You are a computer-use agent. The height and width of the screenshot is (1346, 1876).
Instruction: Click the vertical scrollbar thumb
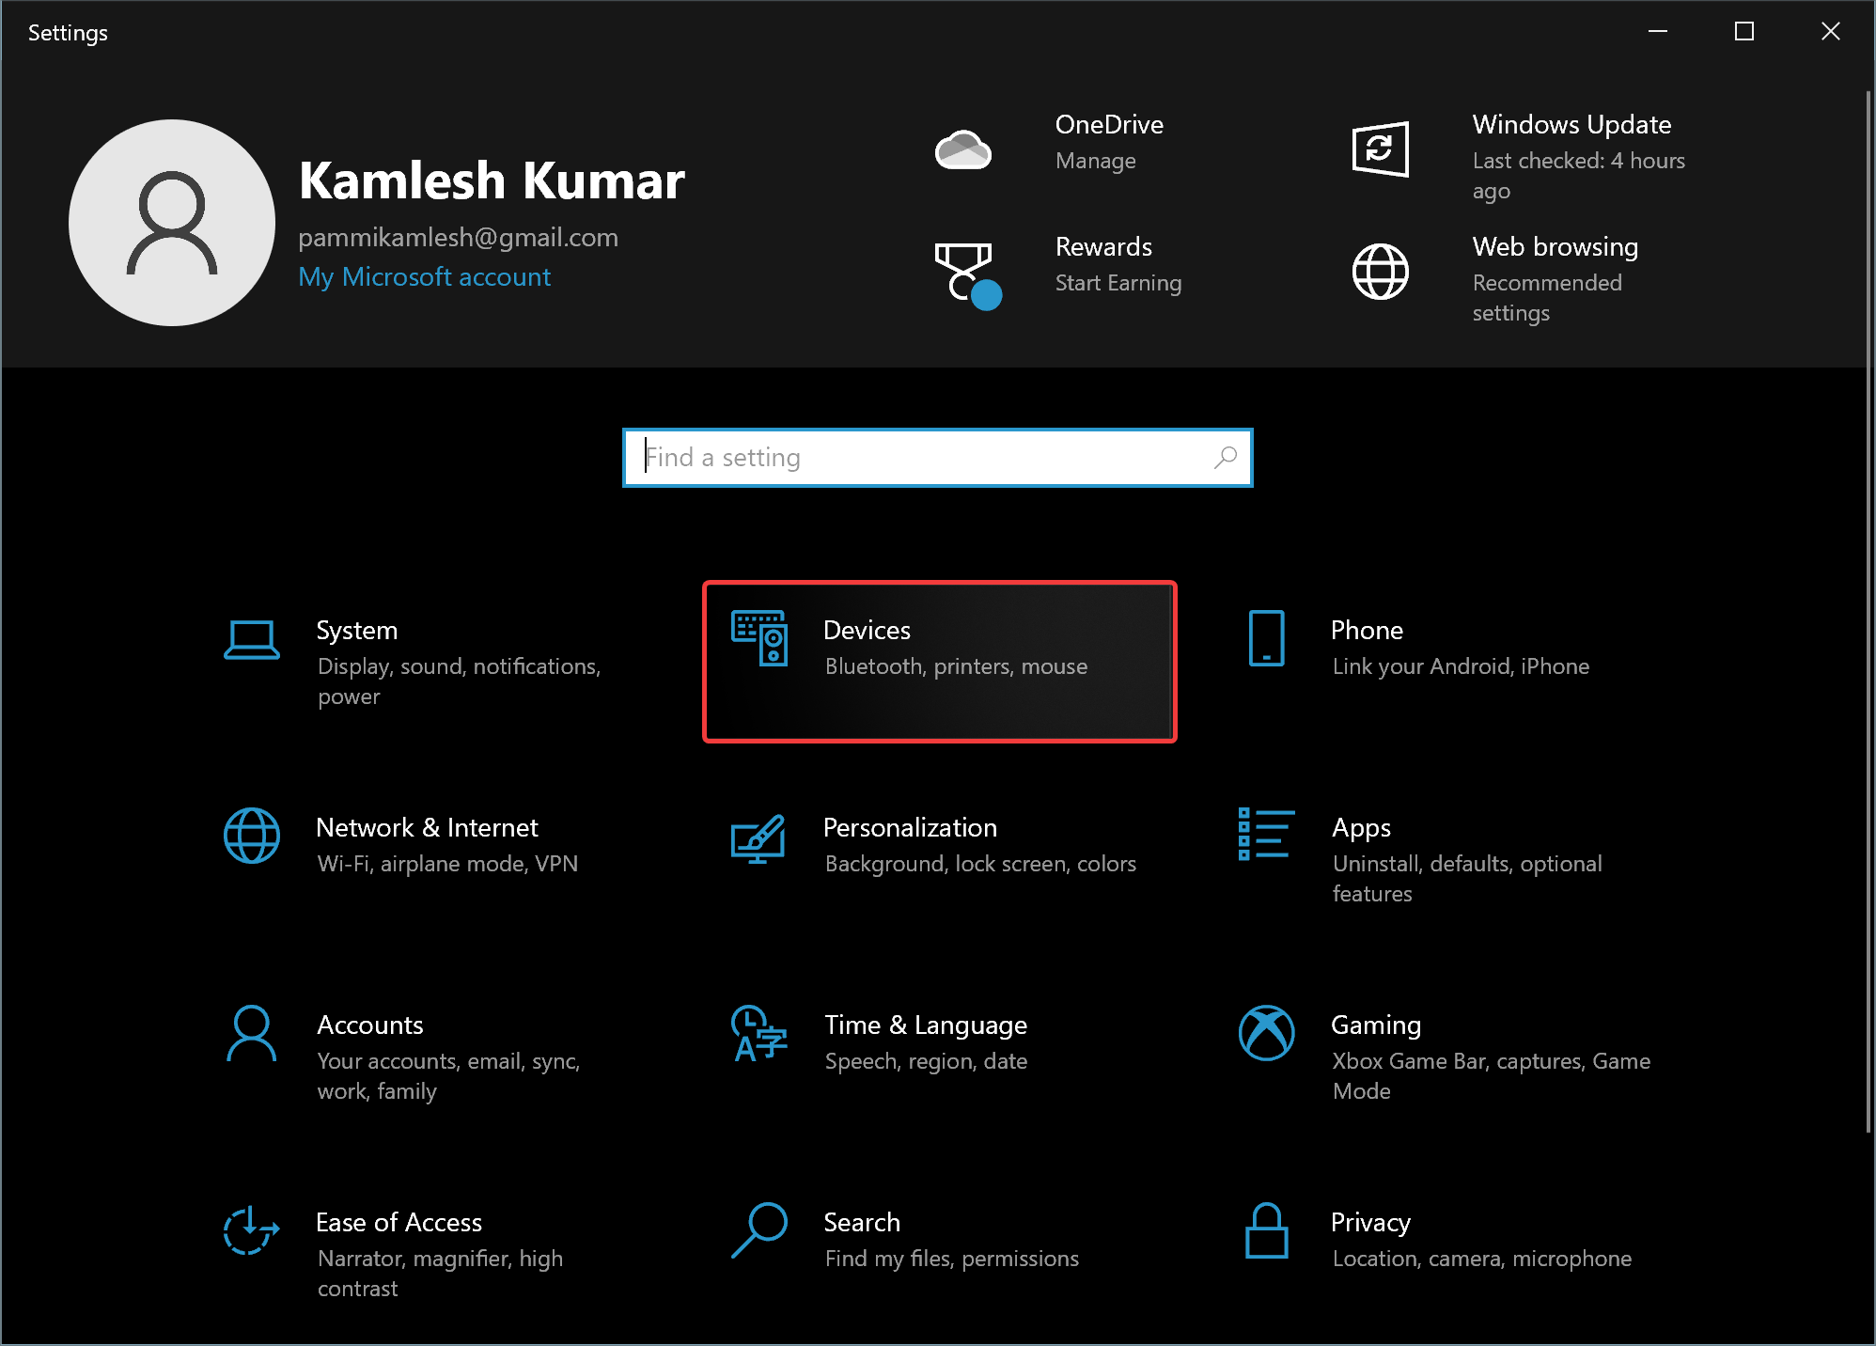pyautogui.click(x=1868, y=611)
